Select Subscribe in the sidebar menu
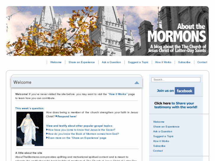Image resolution: width=215 pixels, height=161 pixels. click(159, 146)
